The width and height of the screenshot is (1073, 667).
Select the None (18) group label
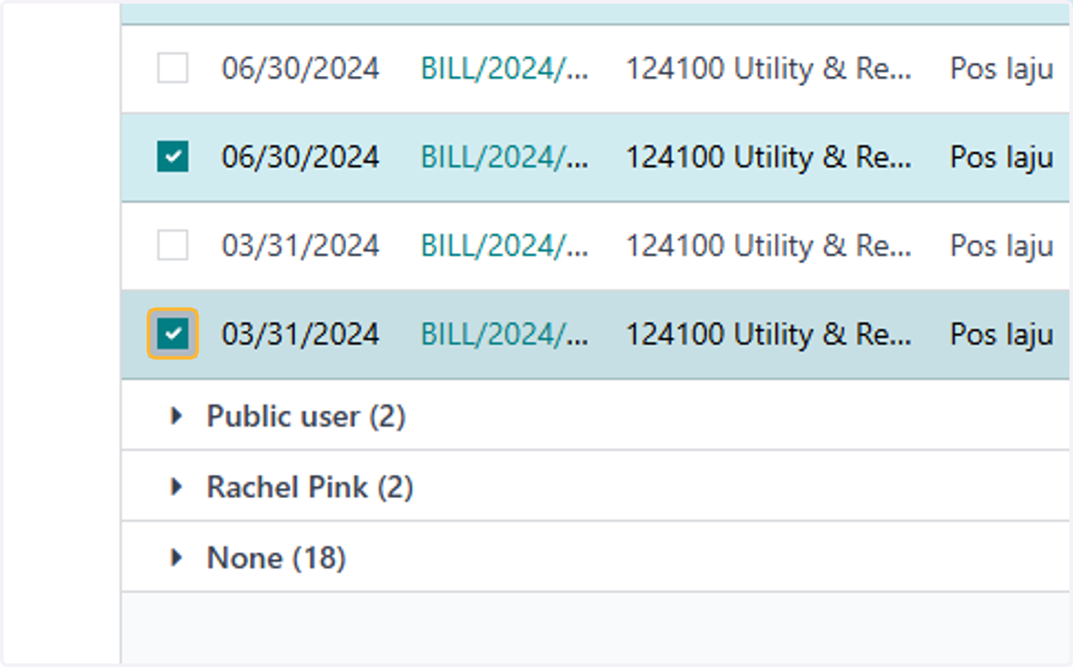tap(276, 558)
